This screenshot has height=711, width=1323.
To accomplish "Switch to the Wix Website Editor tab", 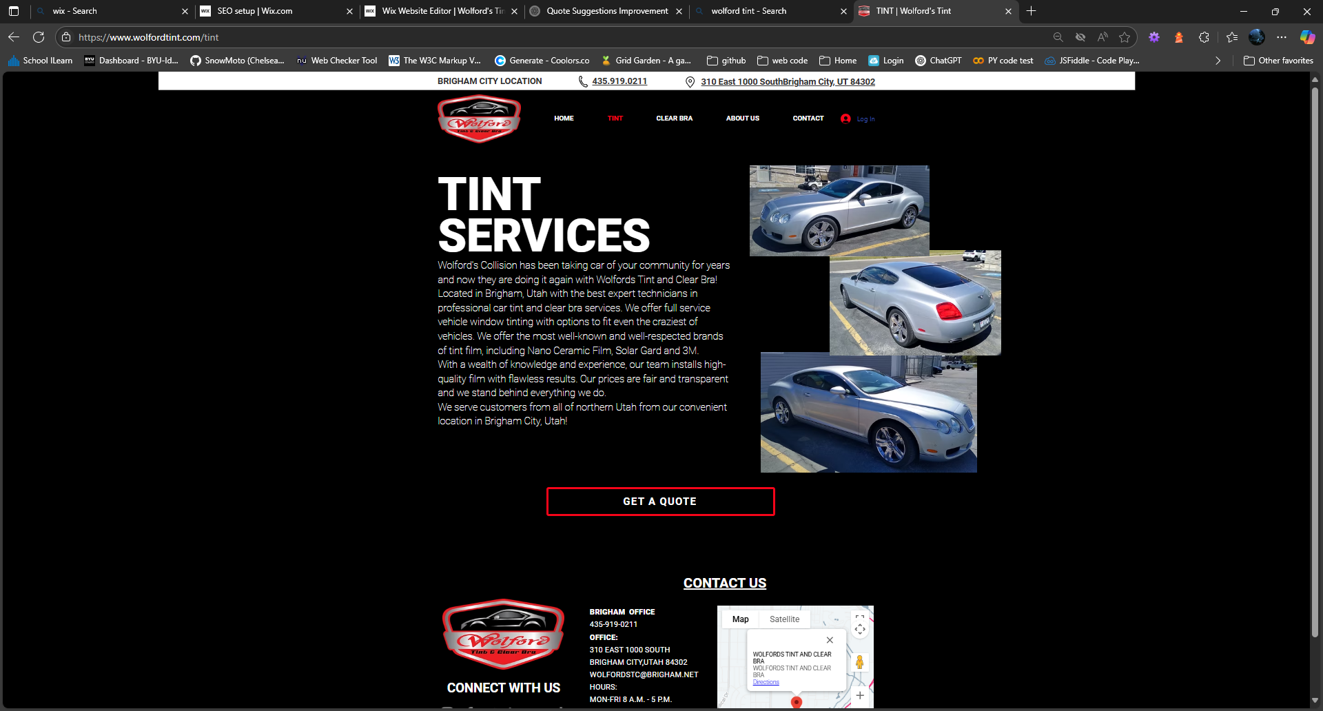I will click(x=442, y=11).
